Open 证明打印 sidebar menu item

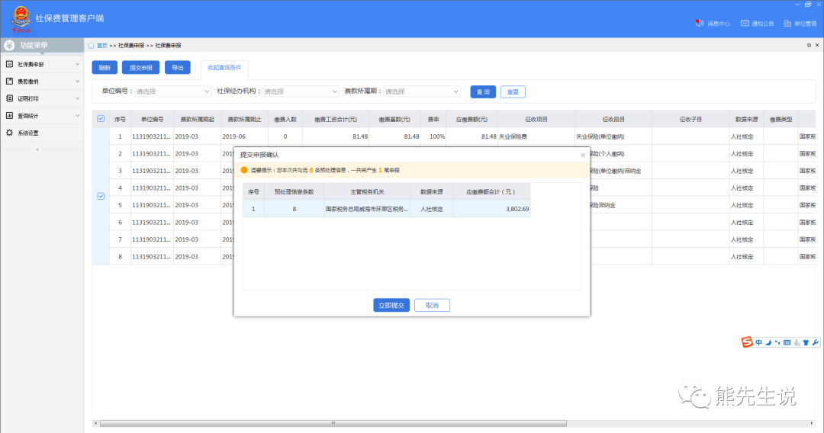tap(42, 98)
